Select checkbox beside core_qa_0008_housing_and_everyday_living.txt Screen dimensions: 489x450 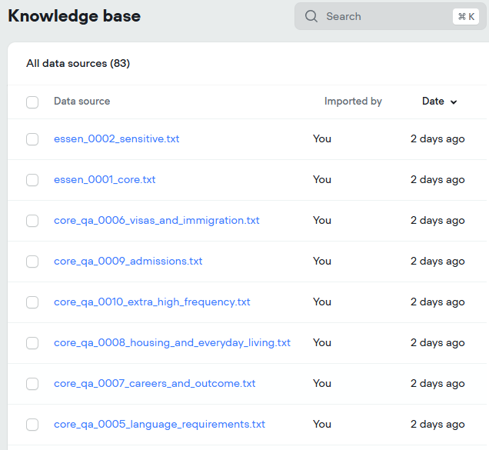pyautogui.click(x=32, y=343)
